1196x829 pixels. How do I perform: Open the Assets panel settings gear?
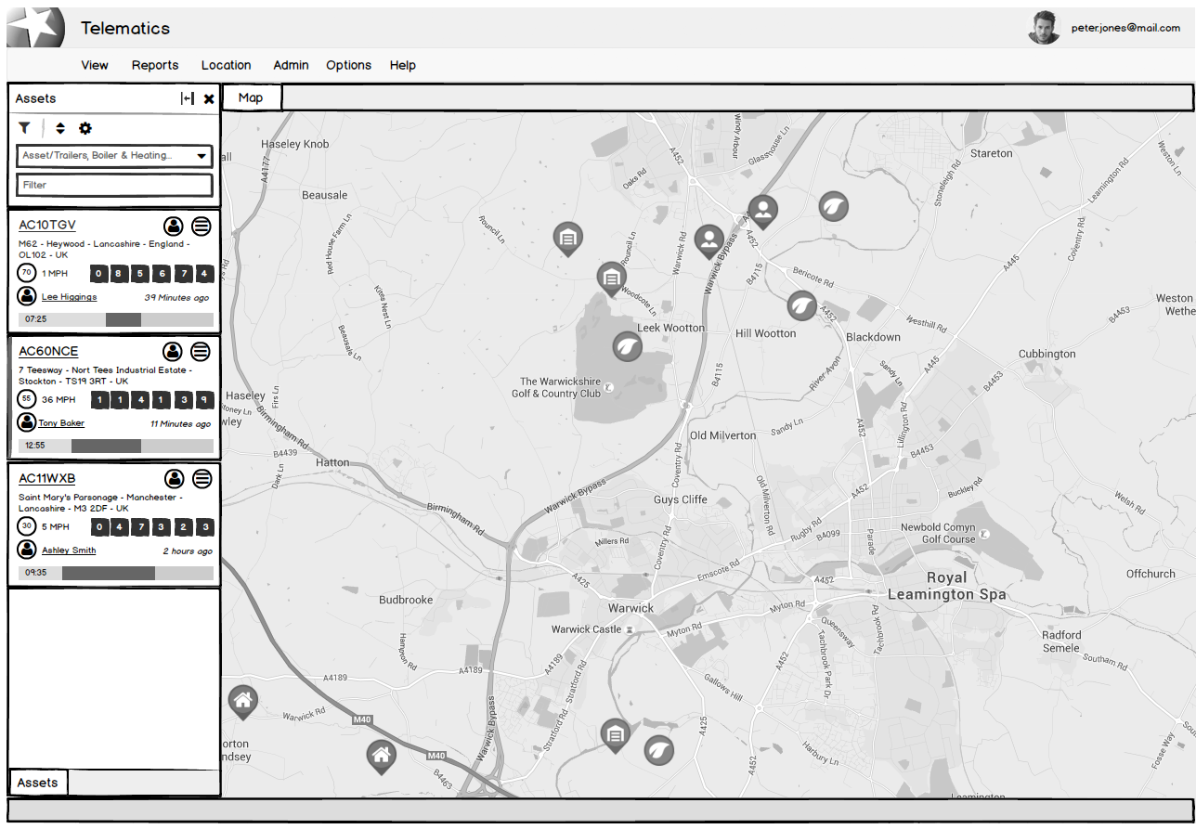click(85, 128)
